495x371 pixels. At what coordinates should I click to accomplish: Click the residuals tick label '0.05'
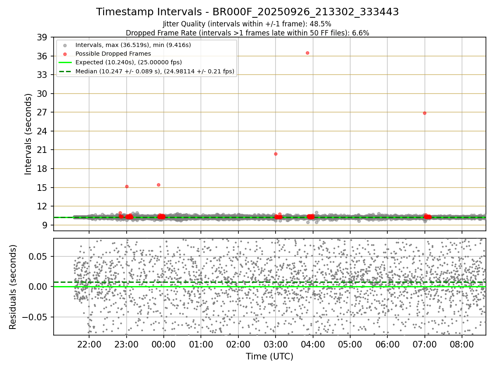click(38, 256)
